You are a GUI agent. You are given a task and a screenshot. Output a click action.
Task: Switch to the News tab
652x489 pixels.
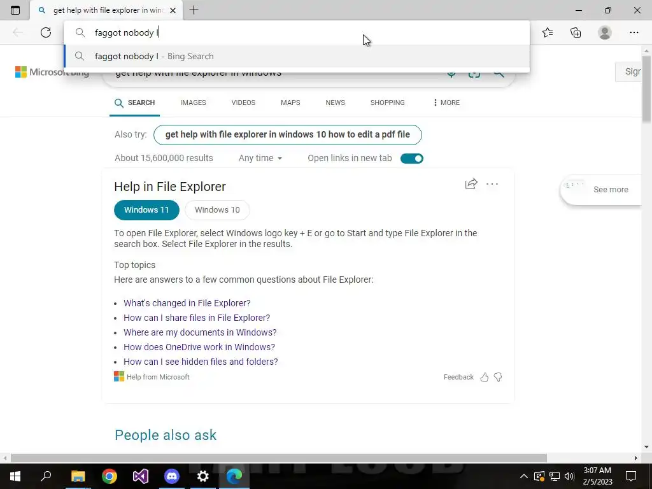click(x=335, y=103)
